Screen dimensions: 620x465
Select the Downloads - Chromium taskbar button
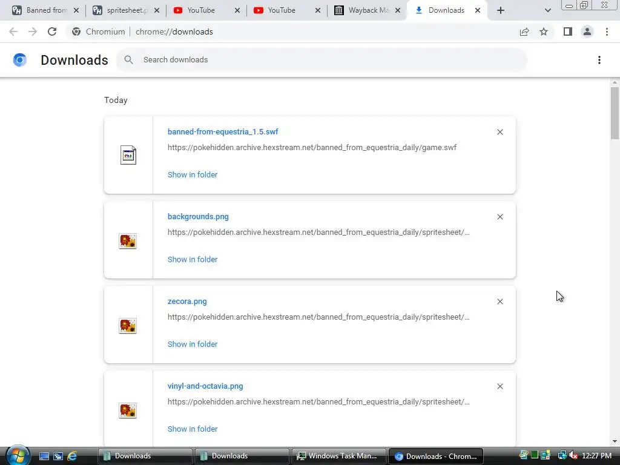click(436, 457)
